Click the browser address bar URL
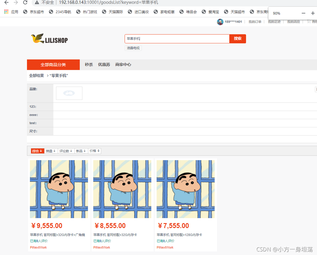This screenshot has height=255, width=317. [109, 2]
